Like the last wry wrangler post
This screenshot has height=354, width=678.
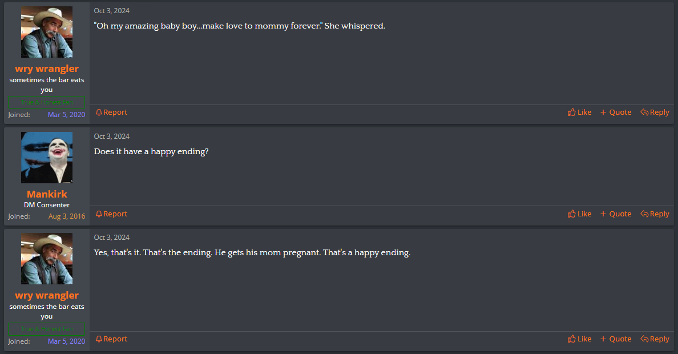pos(579,339)
